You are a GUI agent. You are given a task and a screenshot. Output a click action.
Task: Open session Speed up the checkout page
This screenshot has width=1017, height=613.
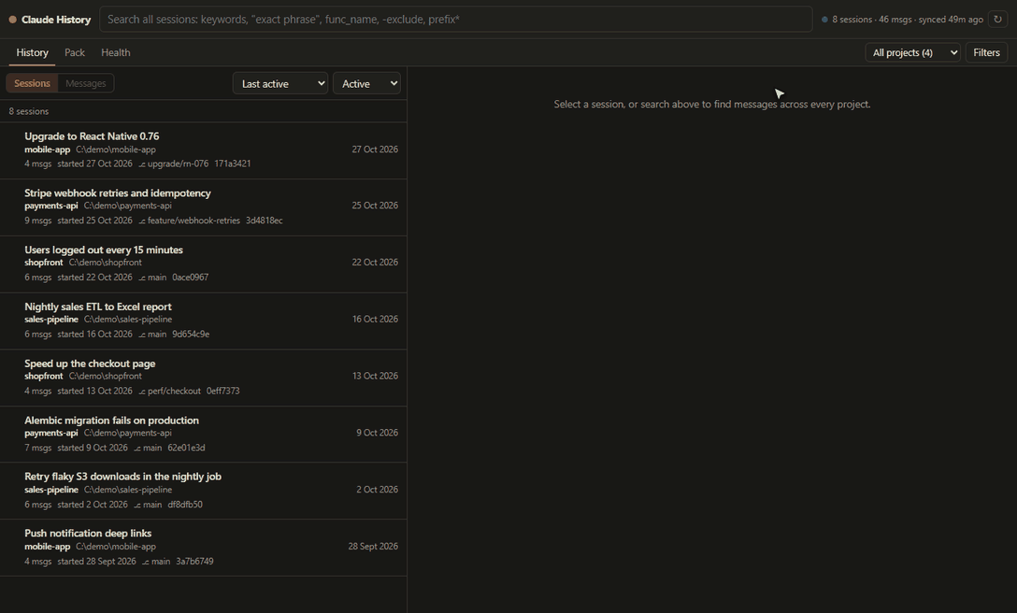click(x=203, y=378)
